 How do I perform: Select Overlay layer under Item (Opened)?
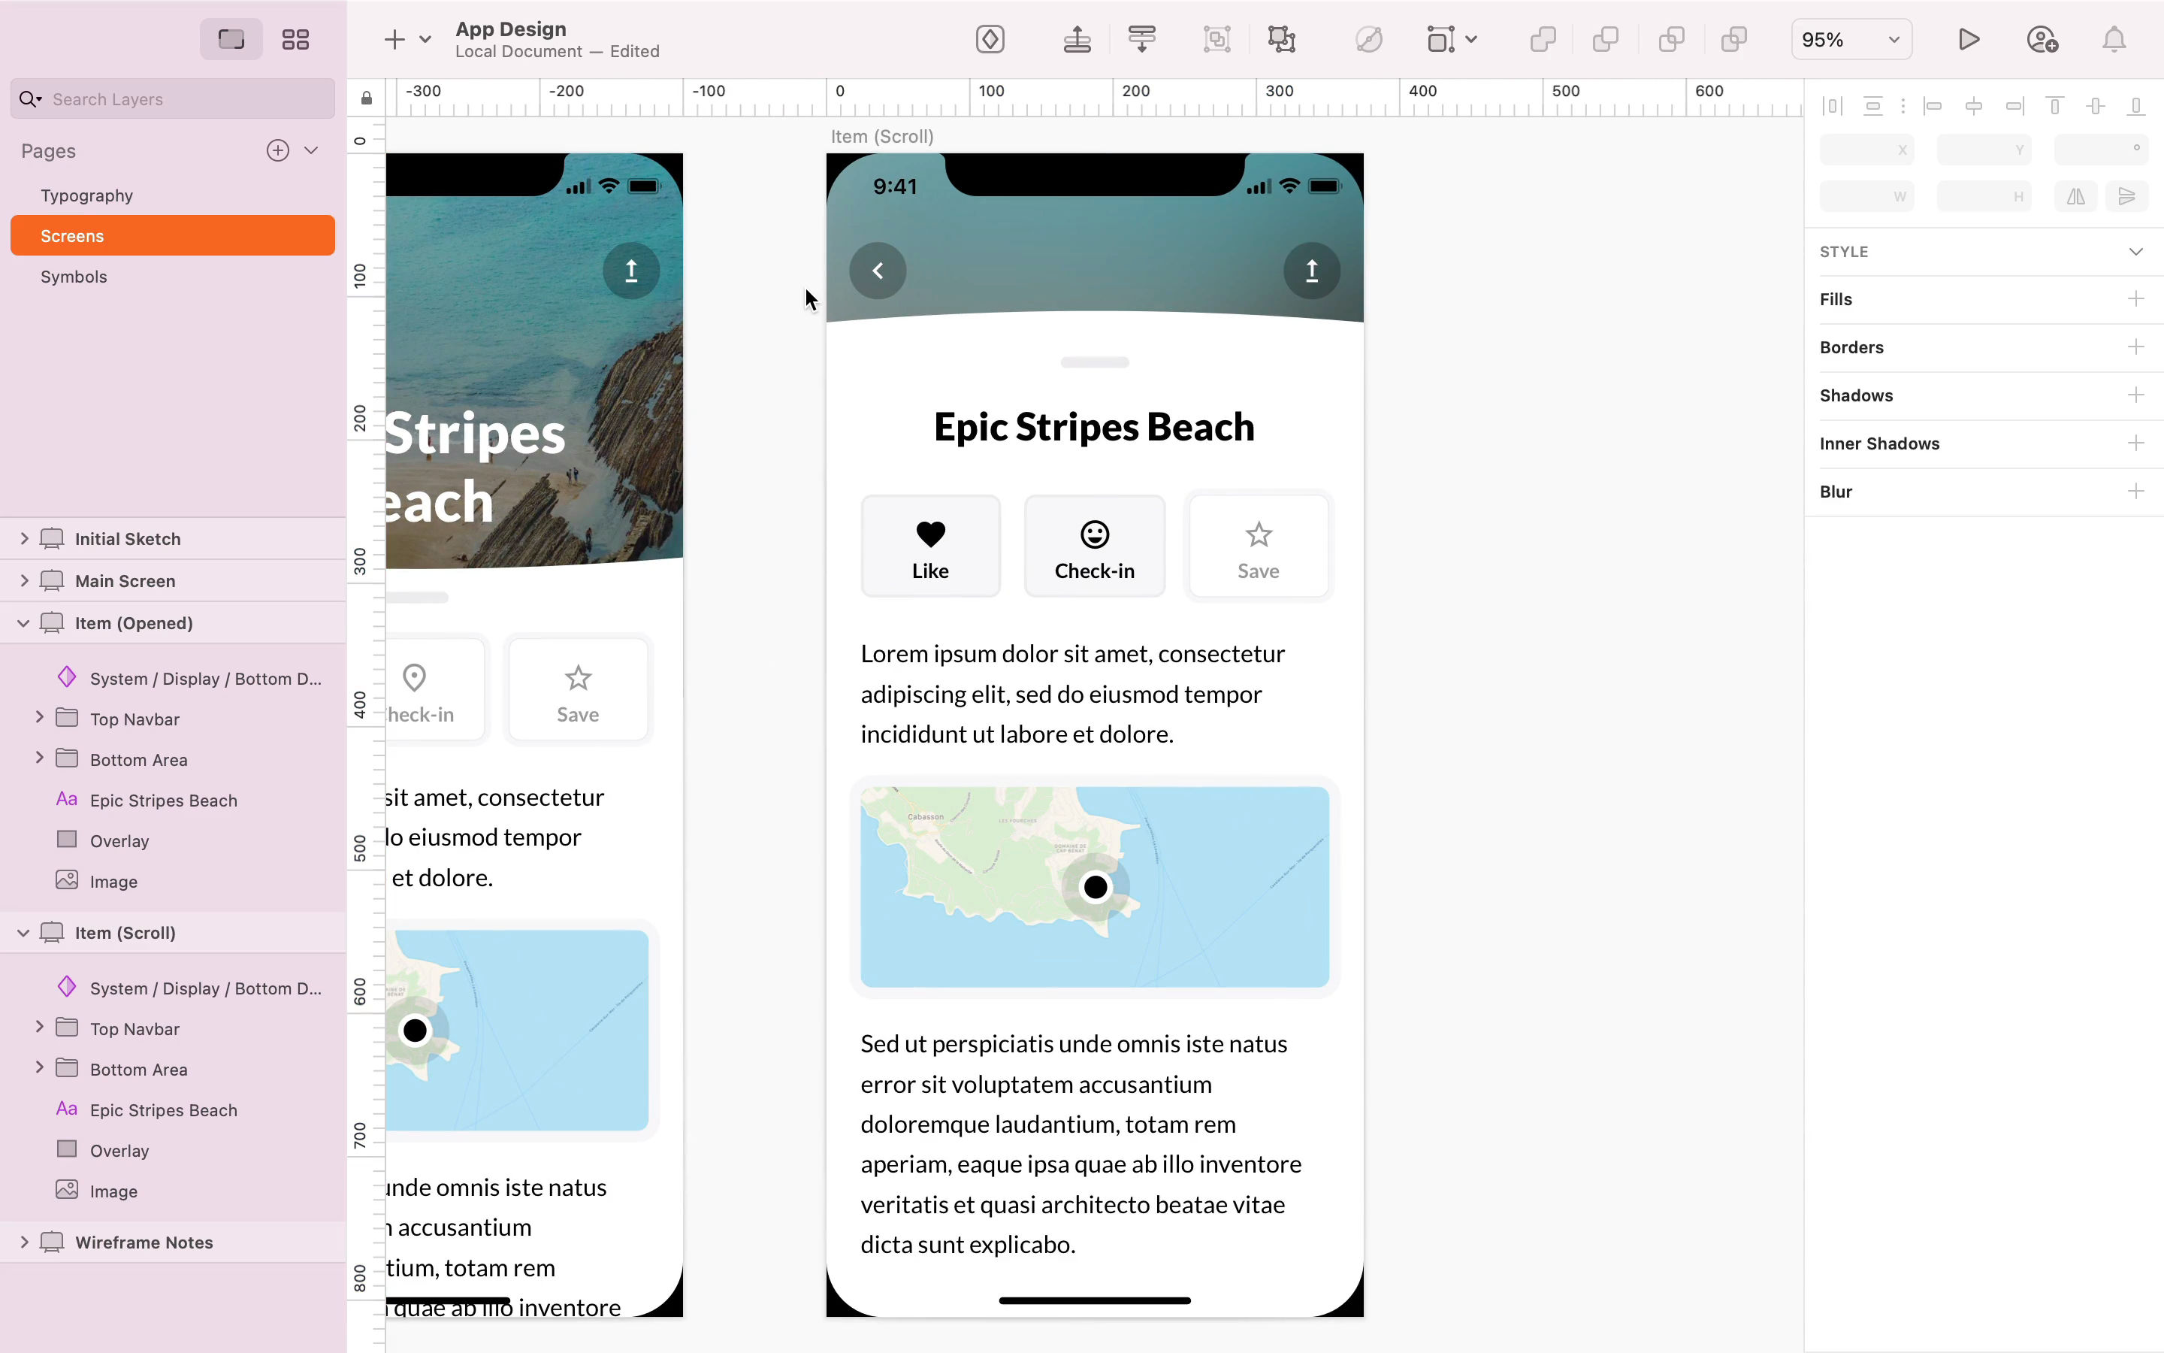tap(119, 841)
